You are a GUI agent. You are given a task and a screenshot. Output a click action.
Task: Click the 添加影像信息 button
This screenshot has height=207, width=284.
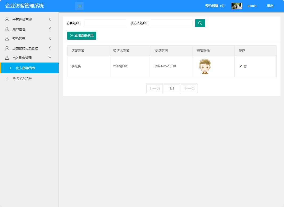[82, 35]
